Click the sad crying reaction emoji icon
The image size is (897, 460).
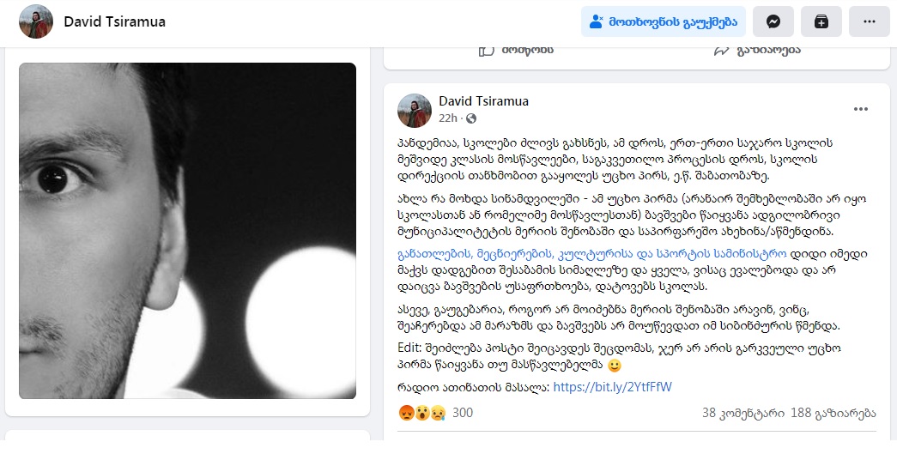(438, 413)
